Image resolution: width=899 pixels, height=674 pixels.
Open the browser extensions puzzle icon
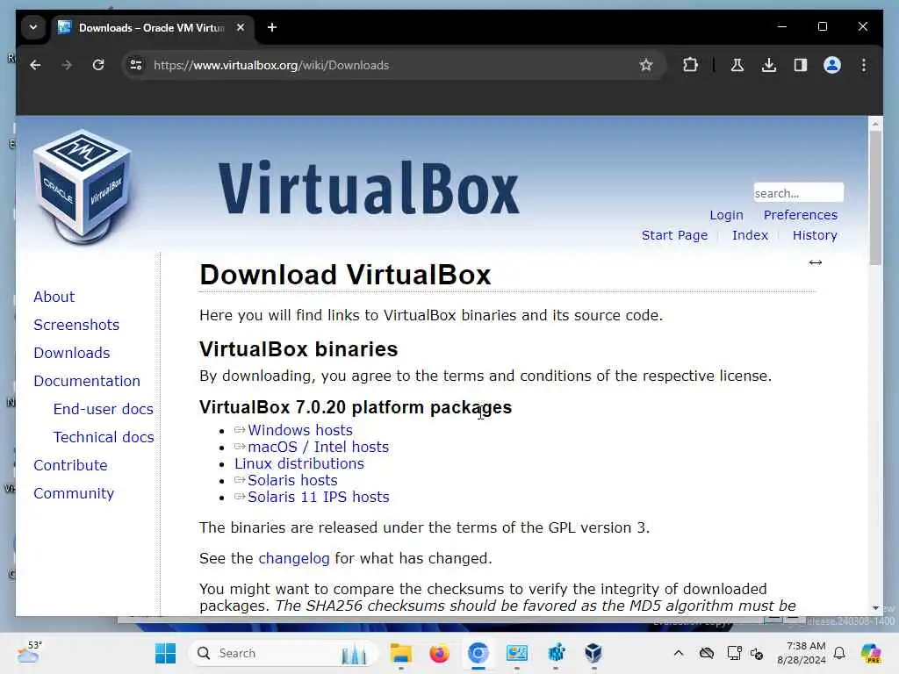coord(690,65)
